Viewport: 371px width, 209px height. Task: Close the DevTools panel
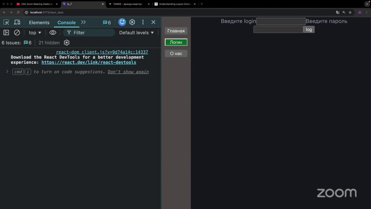[x=153, y=22]
